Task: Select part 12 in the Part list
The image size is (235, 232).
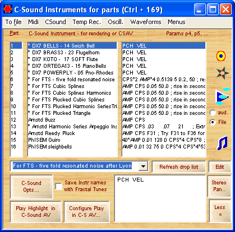Action: click(16, 120)
